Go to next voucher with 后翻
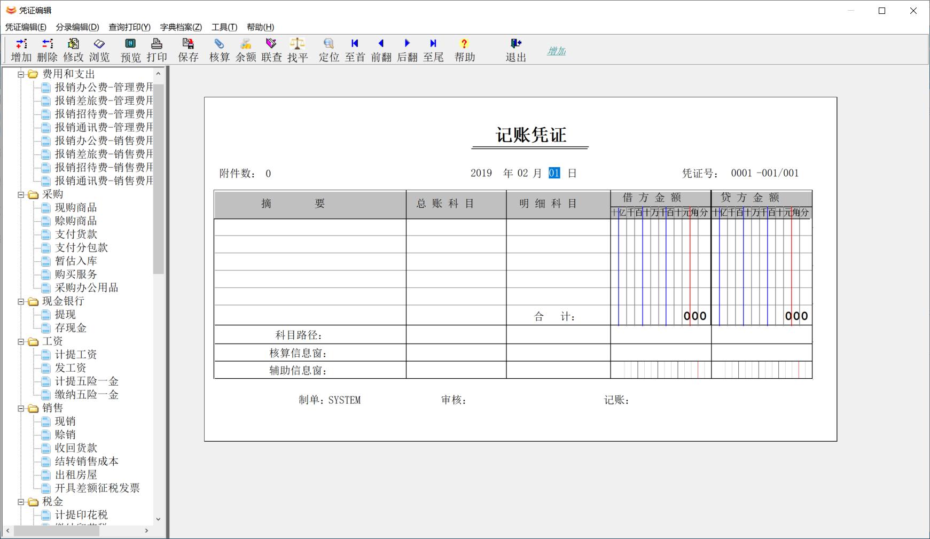Image resolution: width=930 pixels, height=539 pixels. pos(407,50)
